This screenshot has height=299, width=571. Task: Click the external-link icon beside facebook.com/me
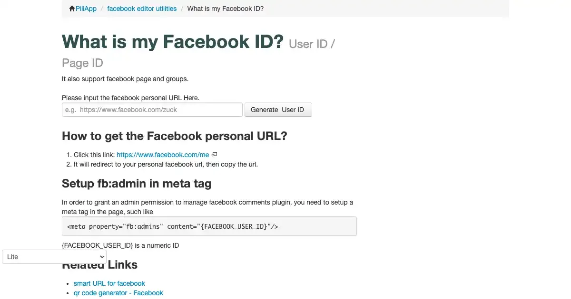coord(215,155)
